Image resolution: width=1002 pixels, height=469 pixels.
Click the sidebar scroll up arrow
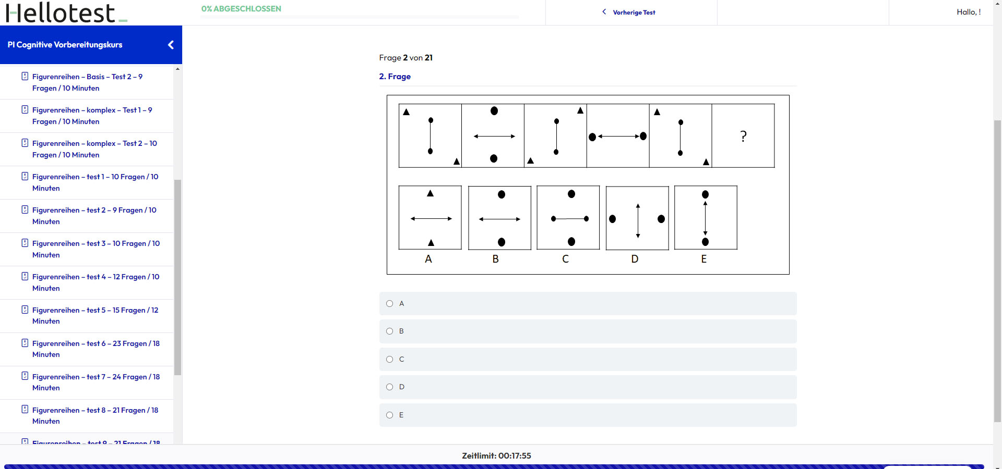pyautogui.click(x=177, y=69)
